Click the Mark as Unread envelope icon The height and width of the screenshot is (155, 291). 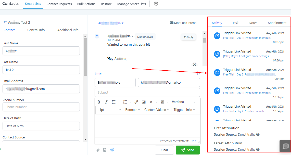pyautogui.click(x=172, y=23)
